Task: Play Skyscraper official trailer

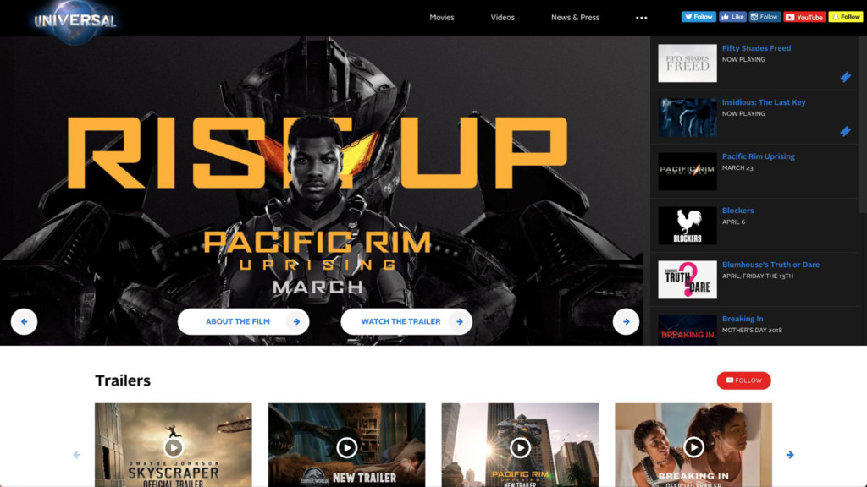Action: [173, 447]
